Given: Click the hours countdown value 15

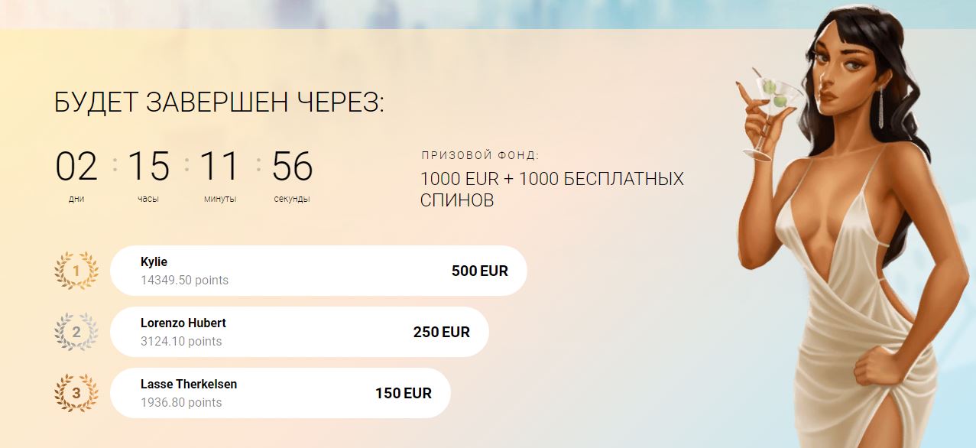Looking at the screenshot, I should [148, 167].
